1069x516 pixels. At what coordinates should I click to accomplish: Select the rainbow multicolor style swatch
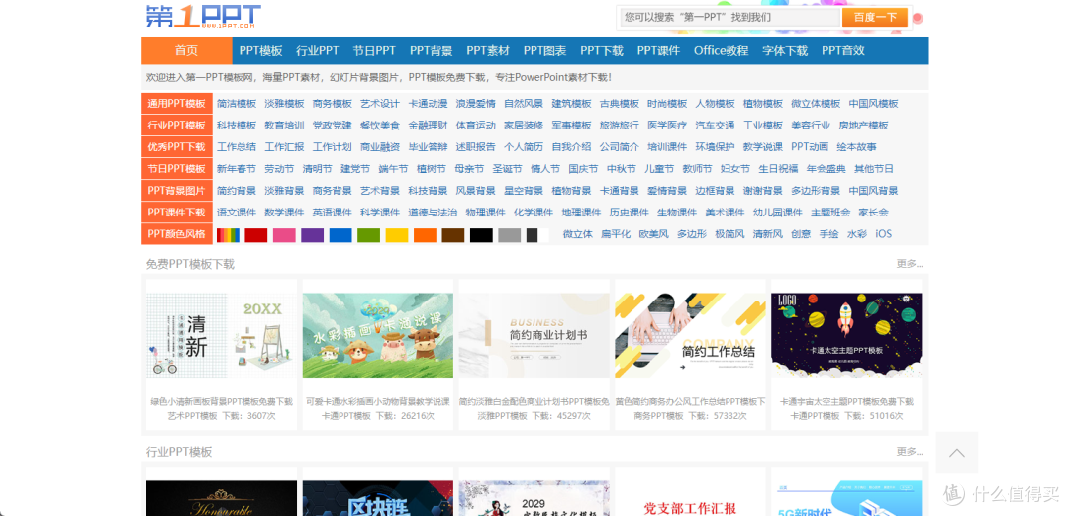pyautogui.click(x=228, y=235)
